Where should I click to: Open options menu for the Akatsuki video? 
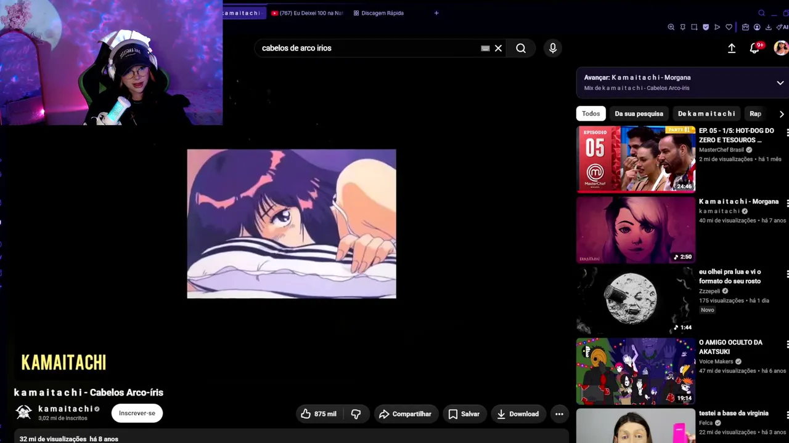click(x=787, y=344)
